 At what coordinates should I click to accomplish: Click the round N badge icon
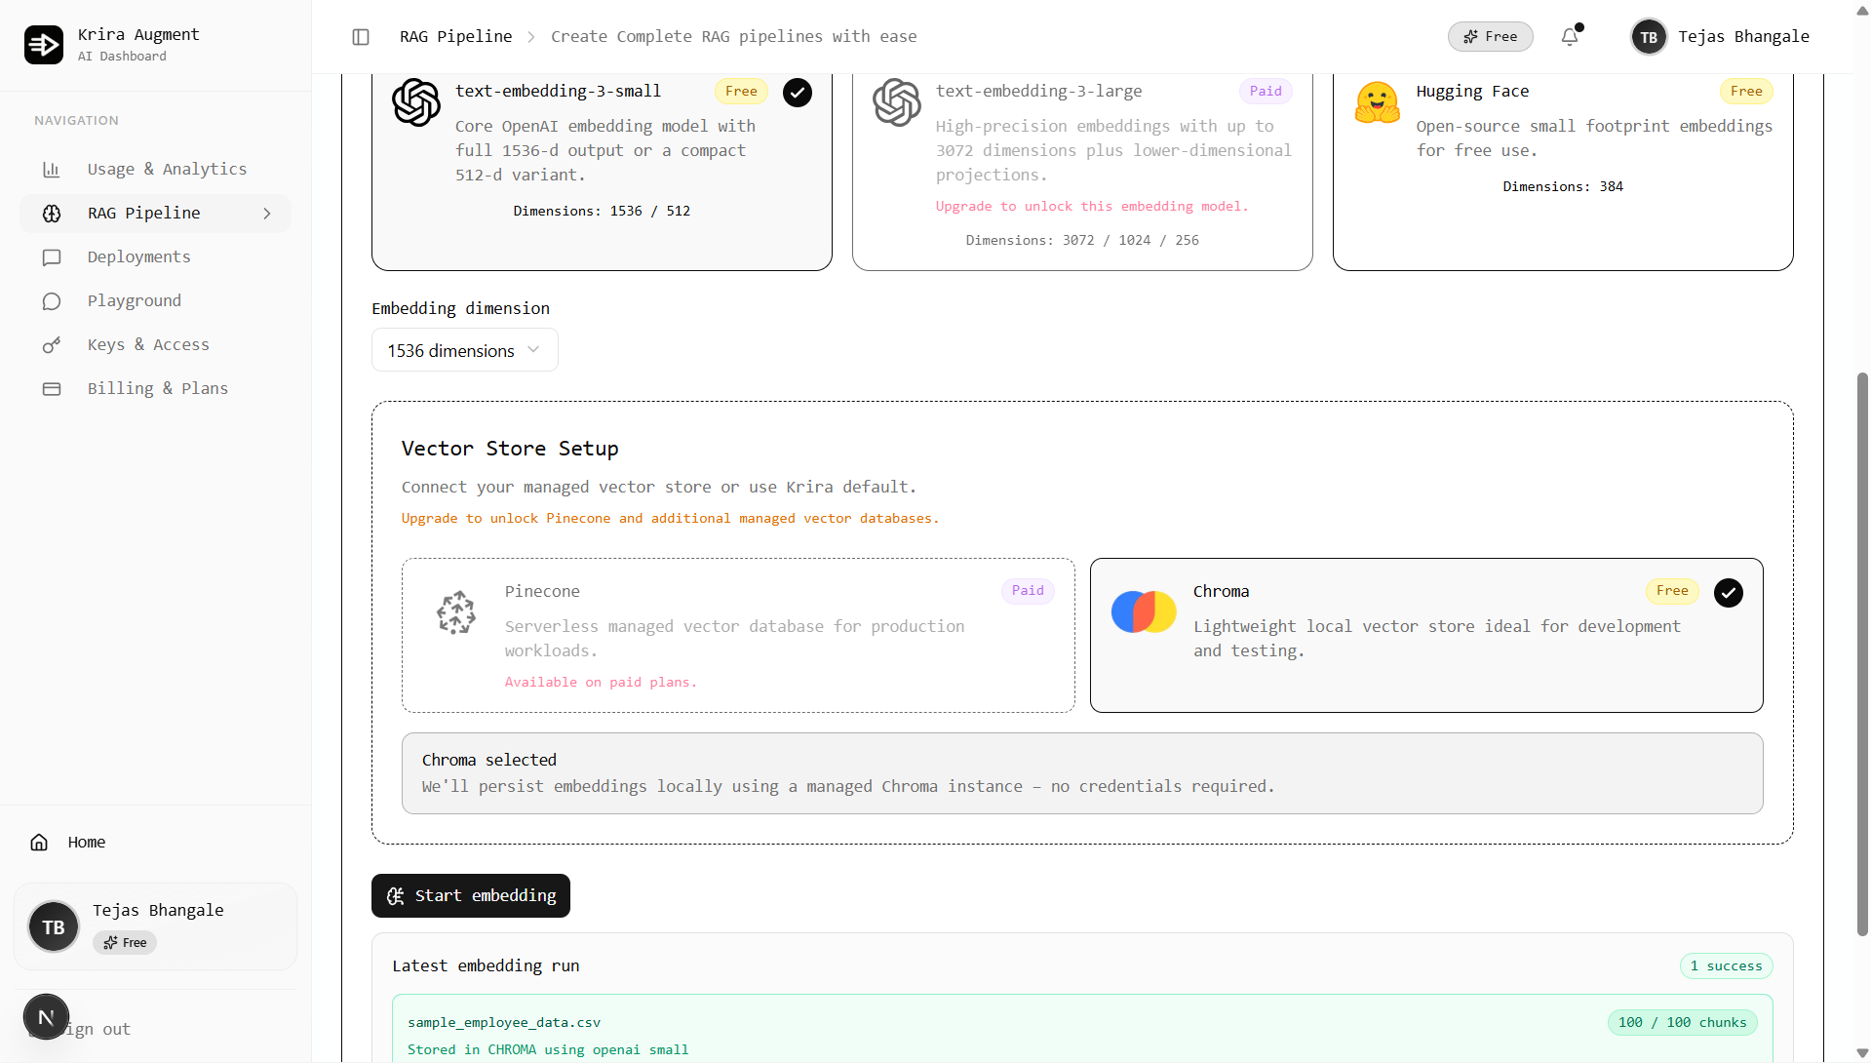pyautogui.click(x=46, y=1017)
